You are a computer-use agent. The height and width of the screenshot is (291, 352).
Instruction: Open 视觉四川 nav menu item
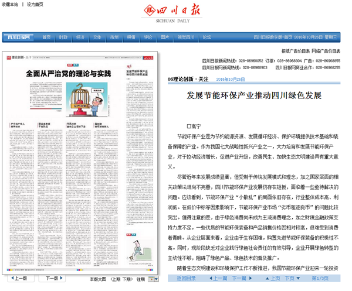[x=186, y=37]
